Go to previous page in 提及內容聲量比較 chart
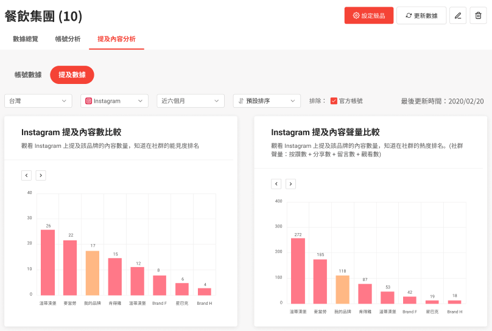This screenshot has width=492, height=331. coord(276,184)
